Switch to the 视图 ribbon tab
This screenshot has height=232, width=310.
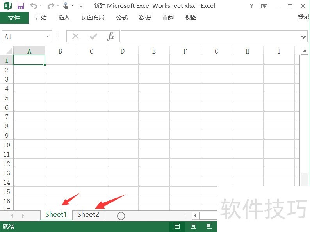point(191,18)
